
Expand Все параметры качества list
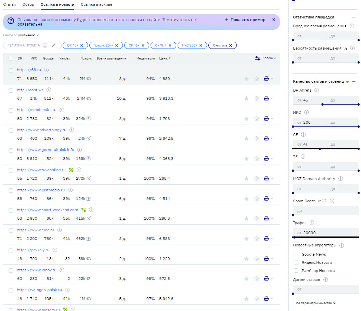pyautogui.click(x=315, y=303)
